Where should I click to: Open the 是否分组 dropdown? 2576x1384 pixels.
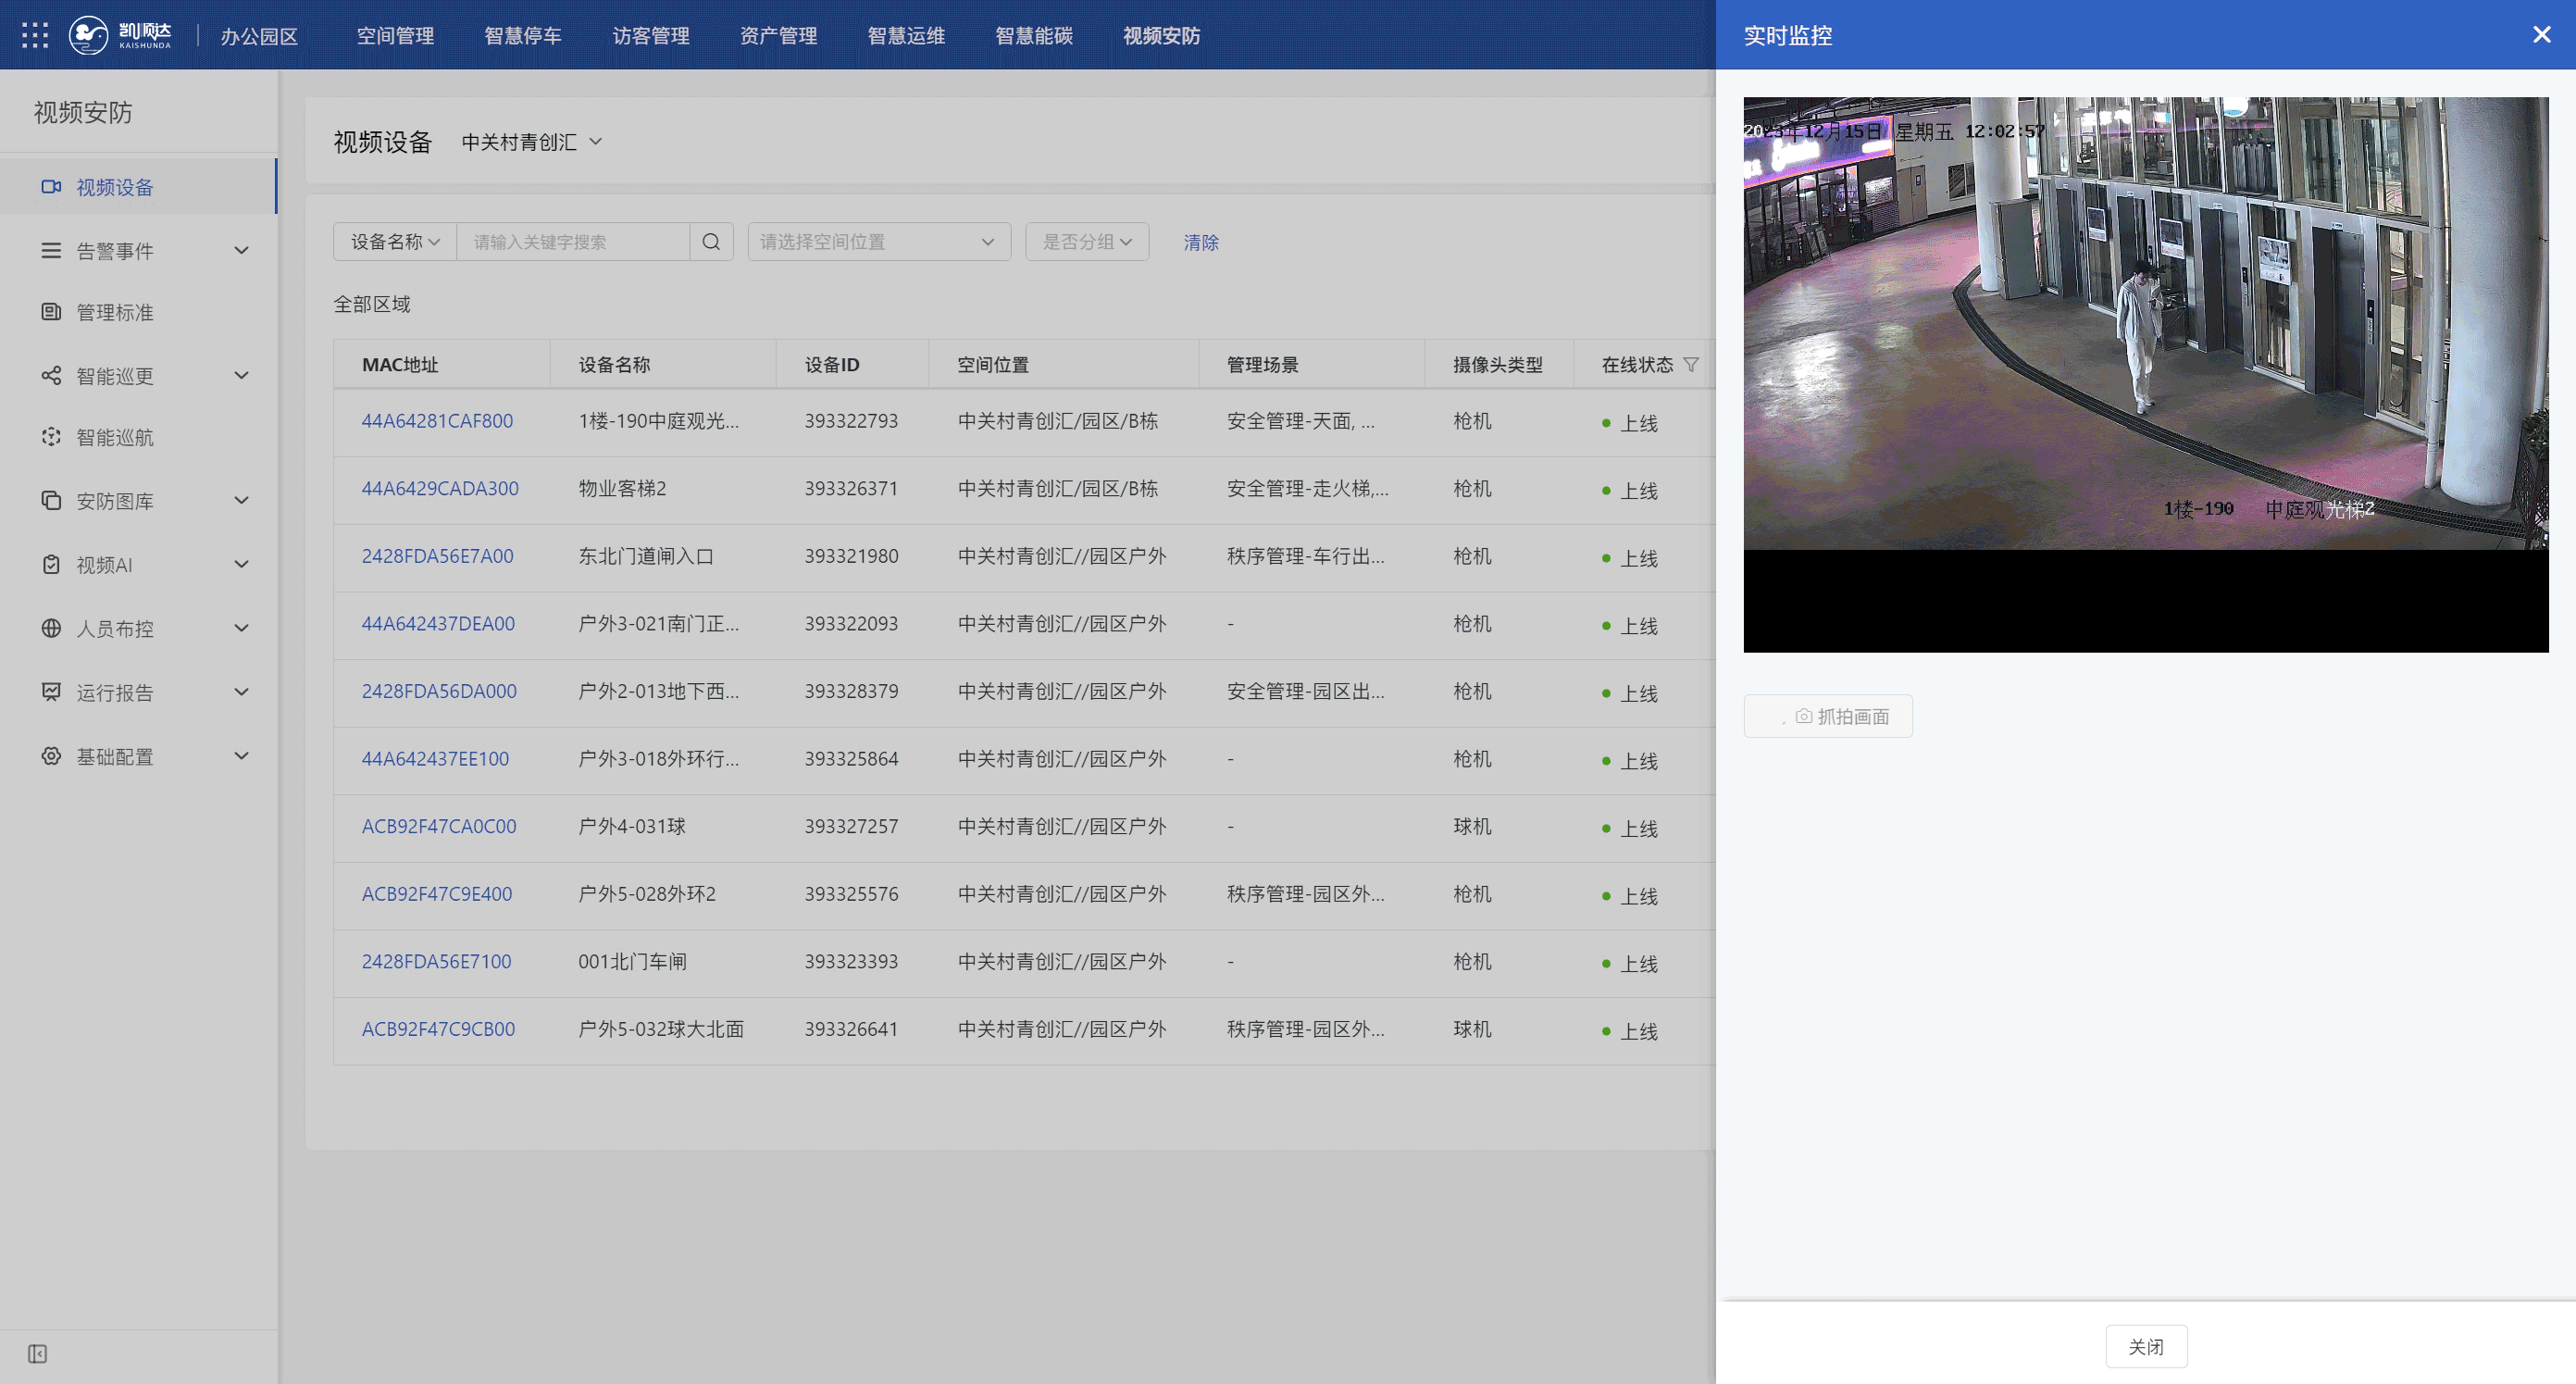1087,242
